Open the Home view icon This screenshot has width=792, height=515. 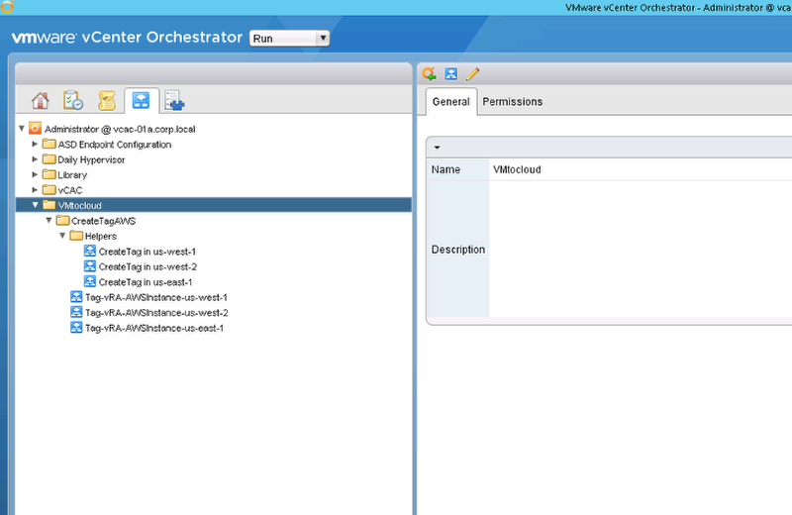[41, 101]
